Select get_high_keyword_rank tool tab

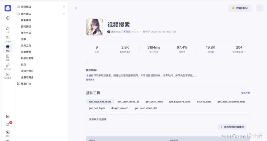tap(231, 102)
